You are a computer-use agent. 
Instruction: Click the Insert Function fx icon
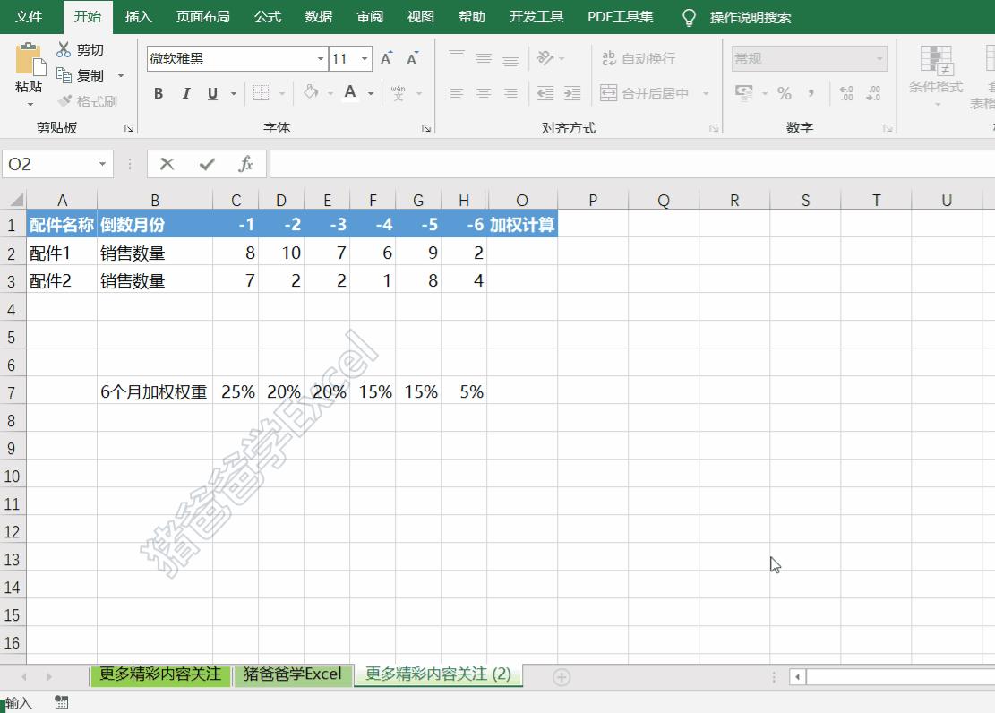coord(245,165)
